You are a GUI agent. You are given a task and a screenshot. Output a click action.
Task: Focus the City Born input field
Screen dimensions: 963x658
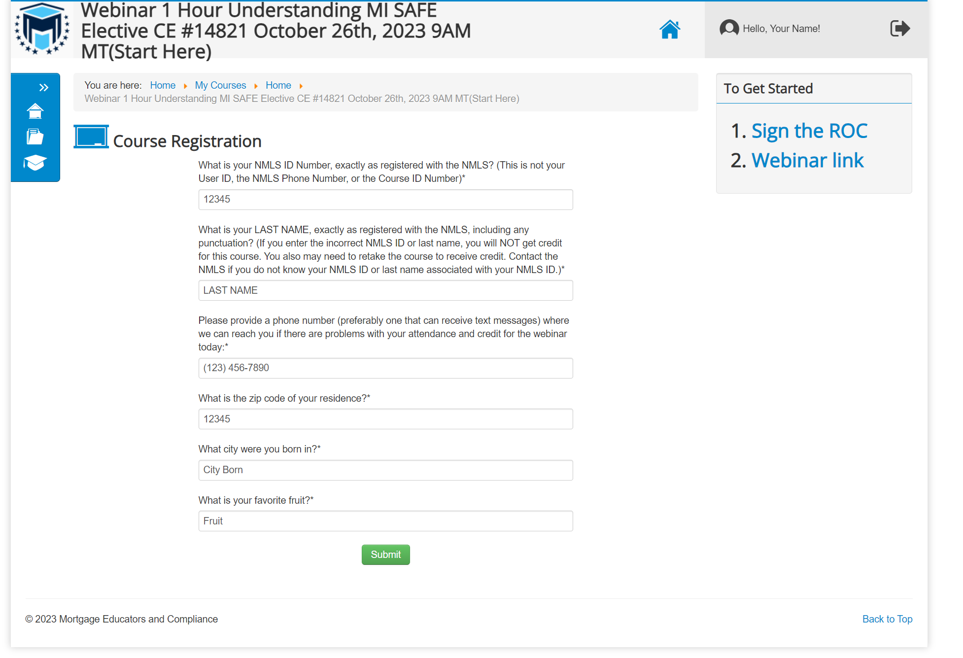(x=385, y=470)
